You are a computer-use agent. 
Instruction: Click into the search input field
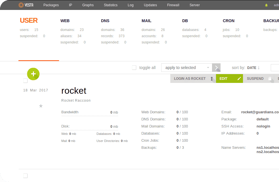click(275, 68)
